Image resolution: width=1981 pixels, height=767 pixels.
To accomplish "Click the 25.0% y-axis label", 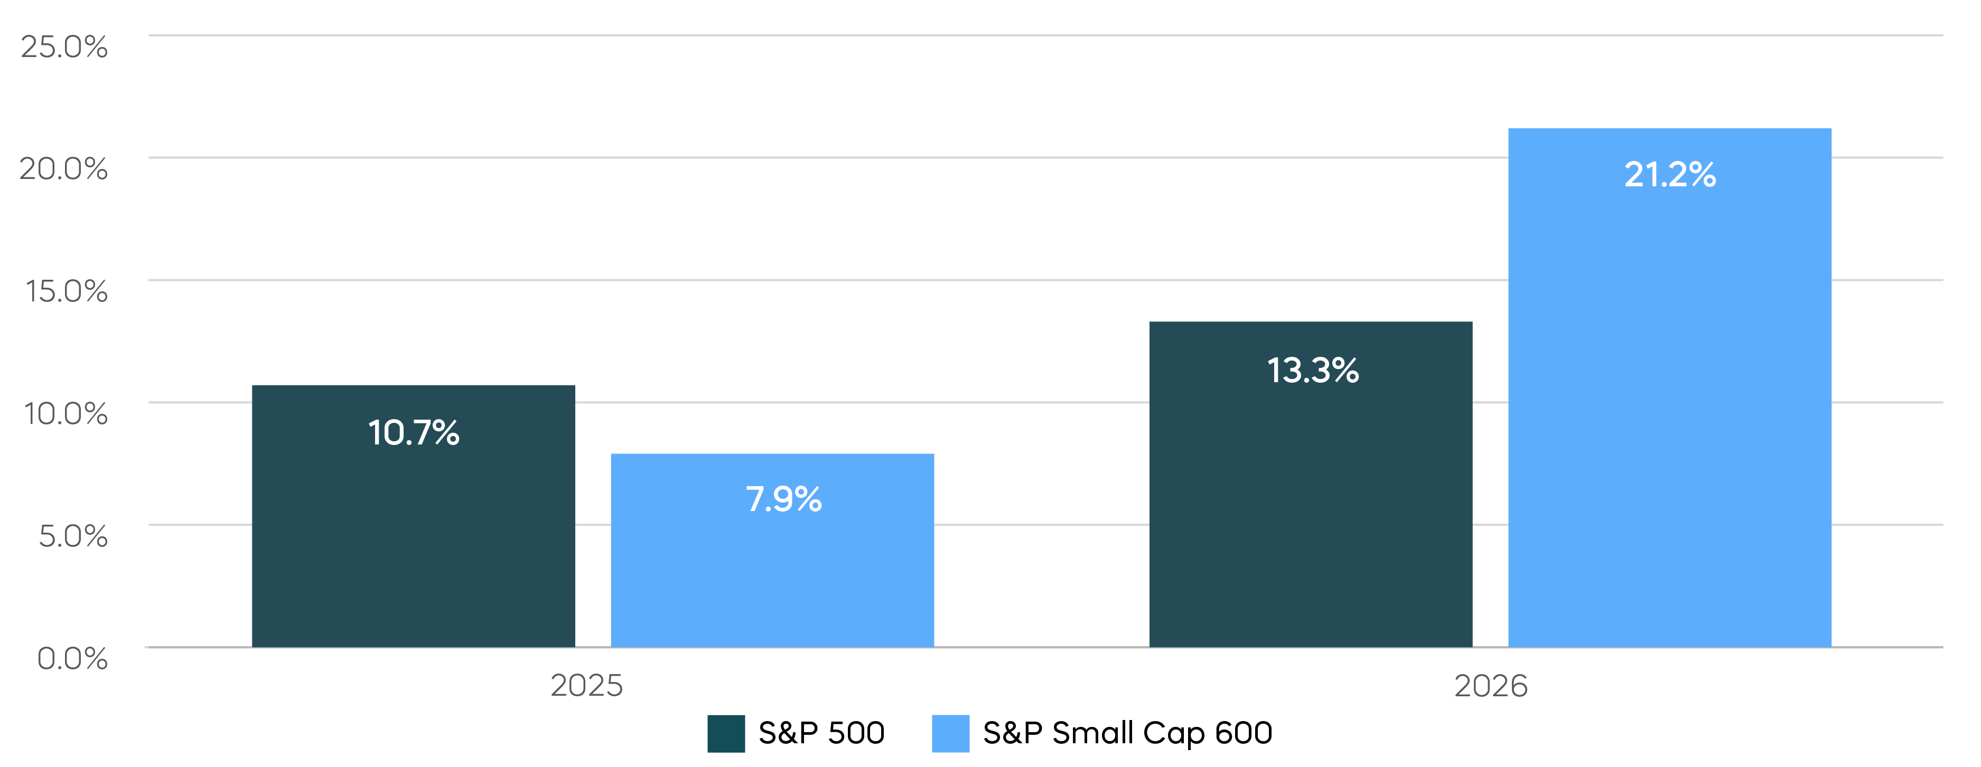I will coord(64,47).
